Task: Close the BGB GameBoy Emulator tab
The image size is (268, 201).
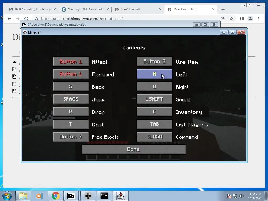Action: pos(55,10)
